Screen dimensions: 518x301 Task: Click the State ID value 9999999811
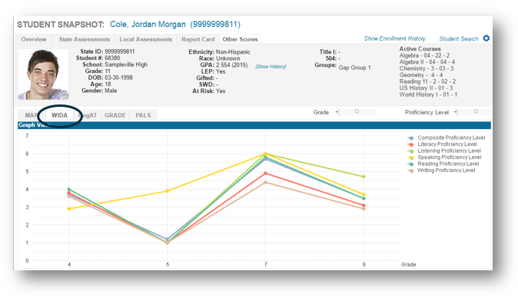coord(120,51)
